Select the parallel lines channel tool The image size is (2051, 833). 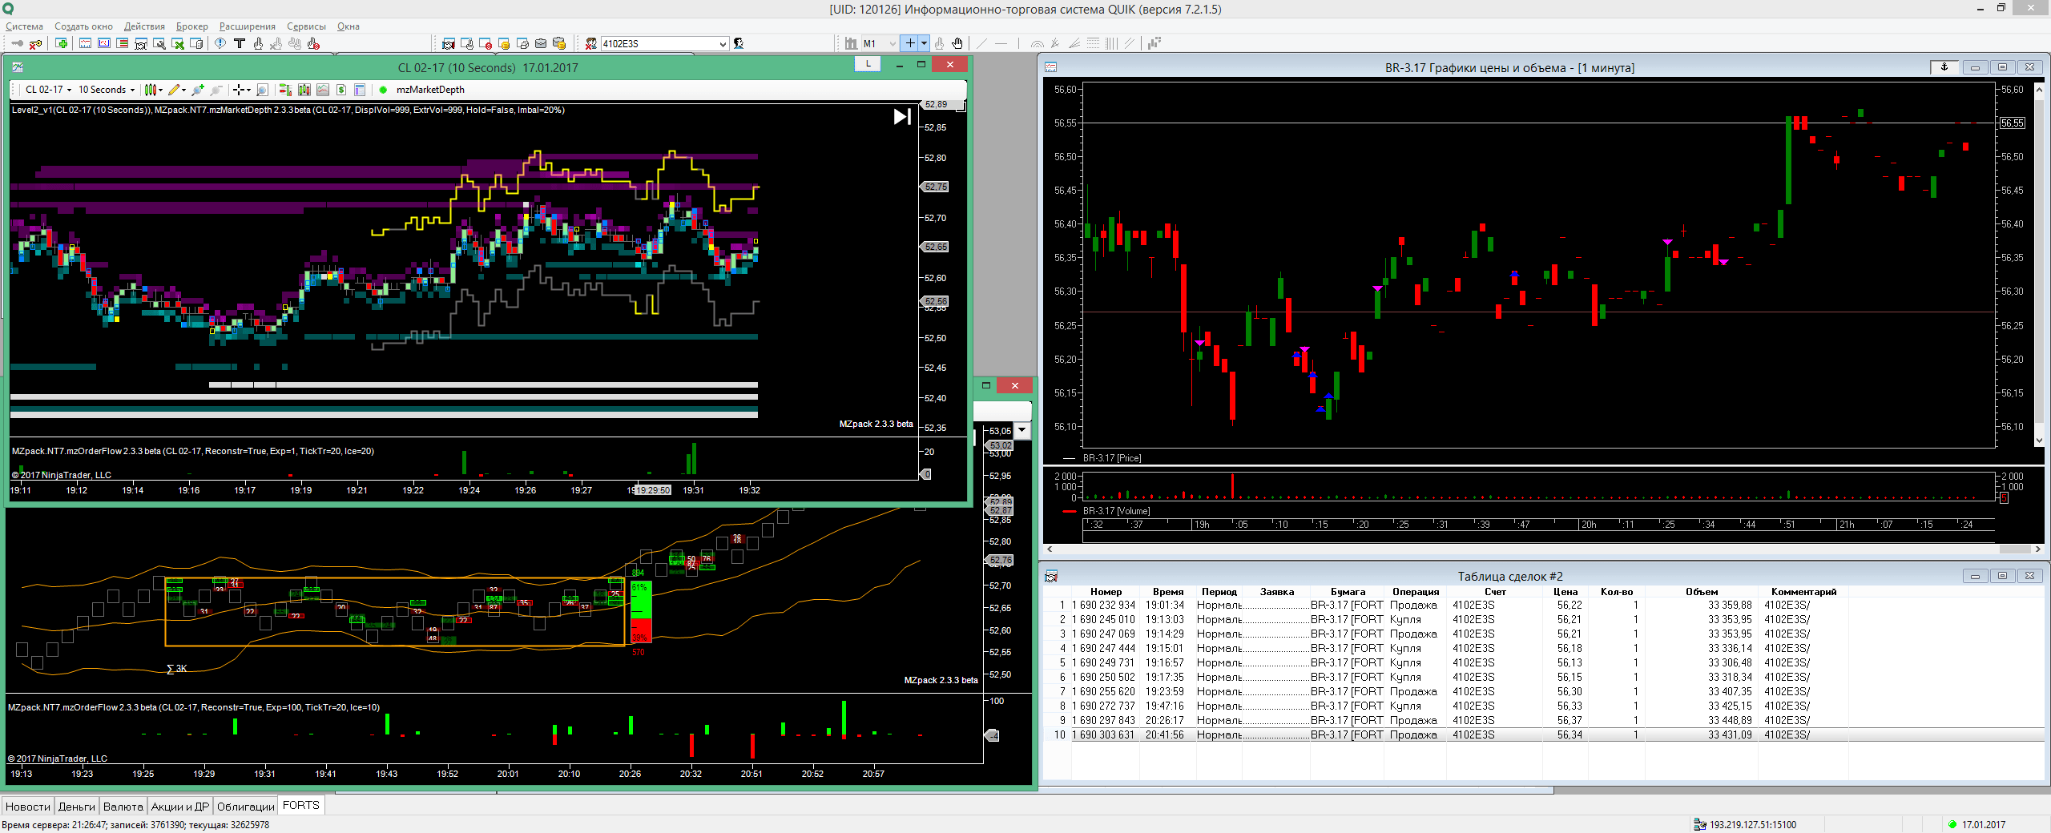click(1130, 43)
